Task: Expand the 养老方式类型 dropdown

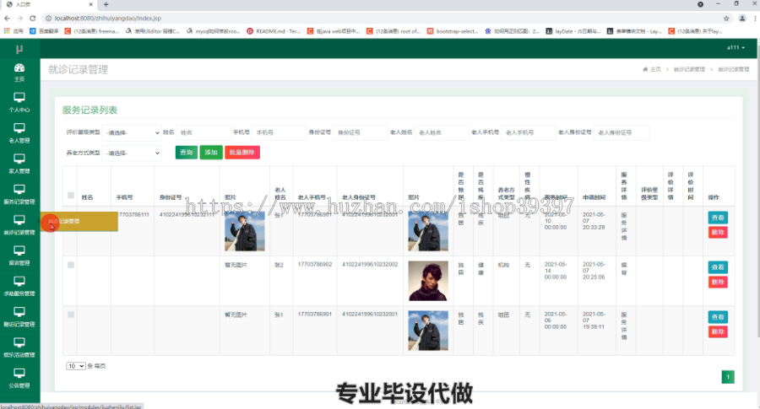Action: pos(132,153)
